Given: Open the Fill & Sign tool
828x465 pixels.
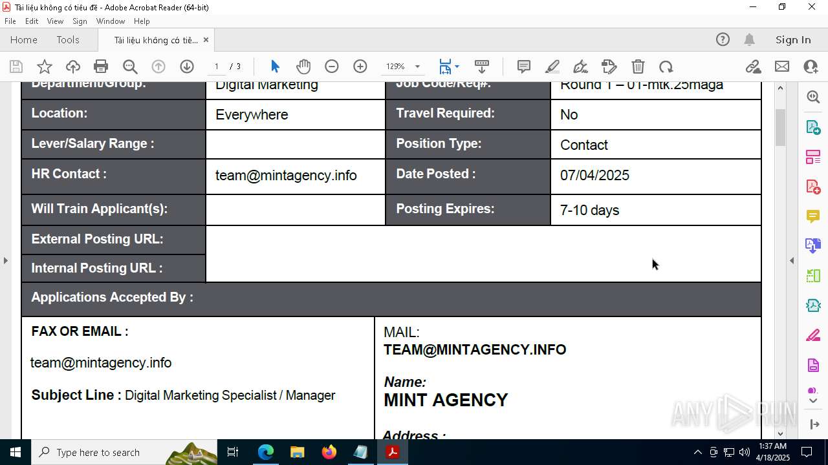Looking at the screenshot, I should 609,67.
